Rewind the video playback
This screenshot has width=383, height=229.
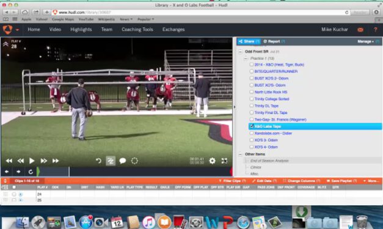21,161
